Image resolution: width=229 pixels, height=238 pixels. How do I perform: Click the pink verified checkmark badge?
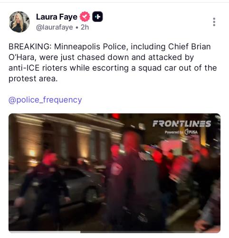(x=85, y=17)
